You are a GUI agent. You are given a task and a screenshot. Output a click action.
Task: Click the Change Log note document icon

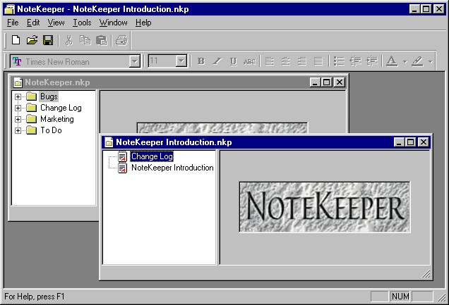[x=123, y=156]
